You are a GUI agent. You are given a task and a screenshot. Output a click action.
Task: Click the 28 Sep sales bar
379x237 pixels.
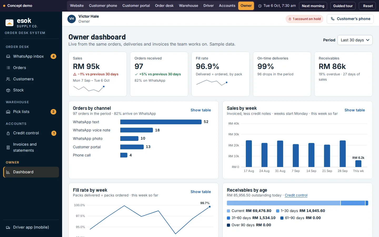(343, 154)
